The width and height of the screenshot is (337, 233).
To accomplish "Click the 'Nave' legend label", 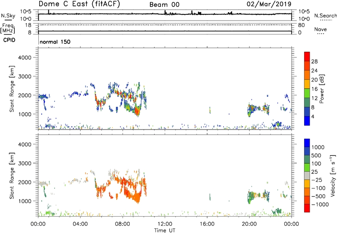I will coord(321,29).
